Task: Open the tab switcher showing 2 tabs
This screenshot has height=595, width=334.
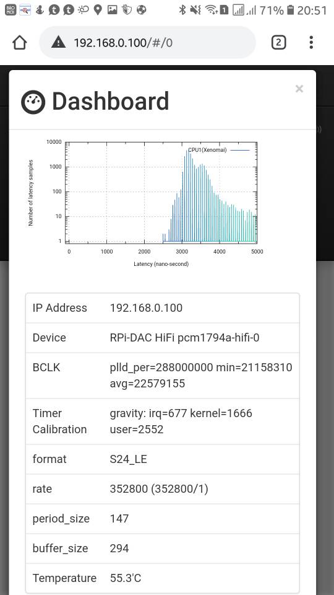Action: point(278,43)
